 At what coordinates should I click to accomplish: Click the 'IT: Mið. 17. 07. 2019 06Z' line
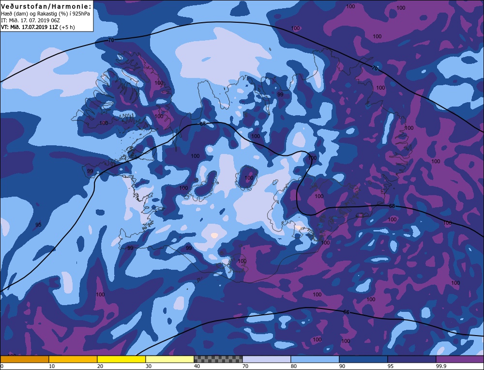coord(30,20)
